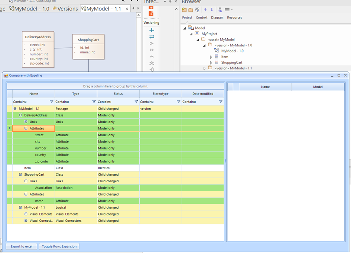The image size is (351, 253).
Task: Select the Project tab in Browser
Action: point(187,17)
